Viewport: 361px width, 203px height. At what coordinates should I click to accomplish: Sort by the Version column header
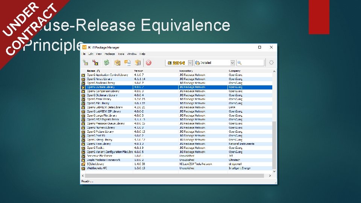point(156,71)
